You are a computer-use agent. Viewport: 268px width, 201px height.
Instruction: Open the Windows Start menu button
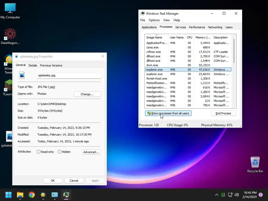8,195
